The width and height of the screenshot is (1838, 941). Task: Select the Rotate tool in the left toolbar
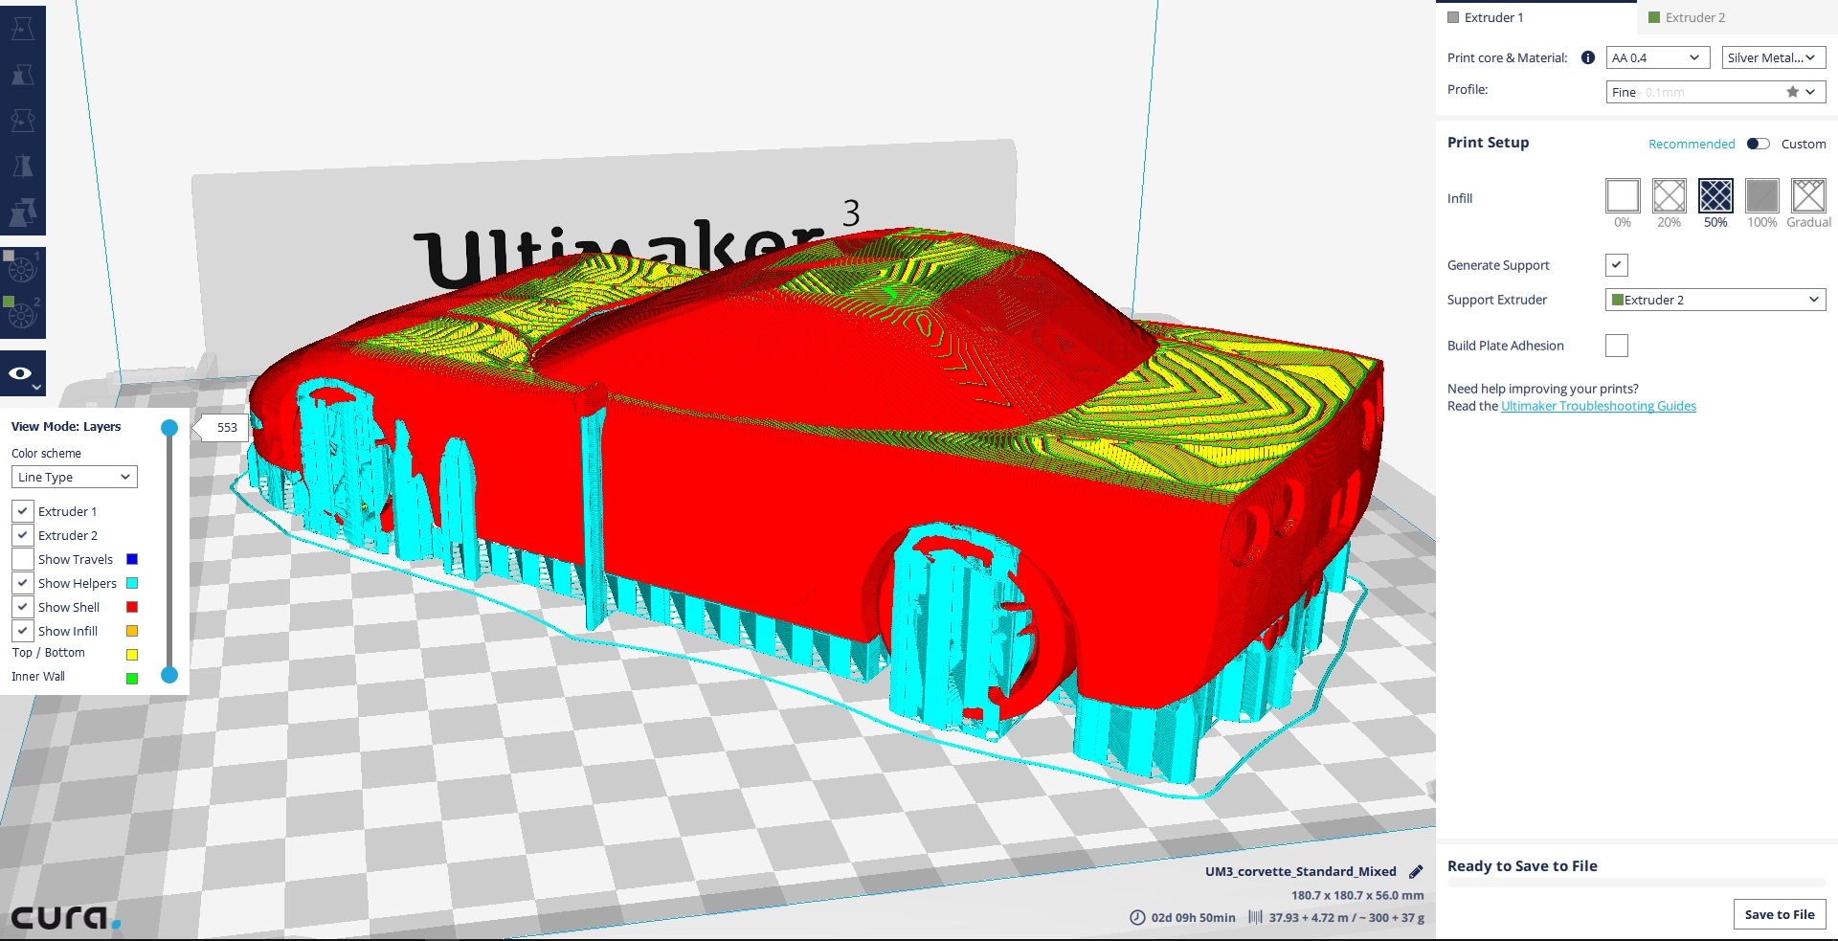pyautogui.click(x=23, y=121)
